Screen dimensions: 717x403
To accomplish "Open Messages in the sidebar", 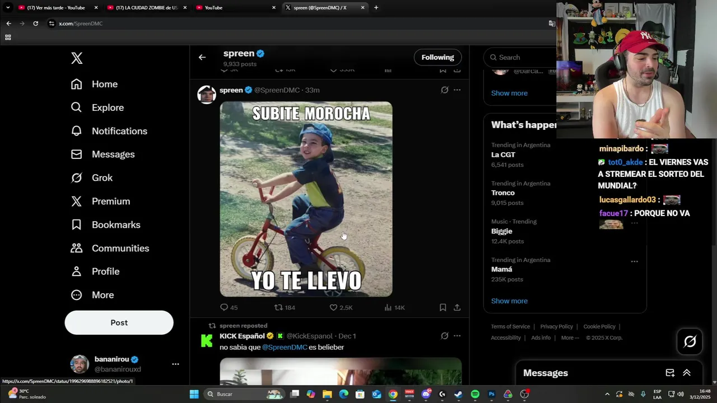I will [103, 154].
